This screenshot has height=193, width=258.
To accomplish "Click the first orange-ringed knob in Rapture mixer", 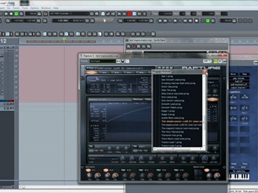I will point(97,176).
